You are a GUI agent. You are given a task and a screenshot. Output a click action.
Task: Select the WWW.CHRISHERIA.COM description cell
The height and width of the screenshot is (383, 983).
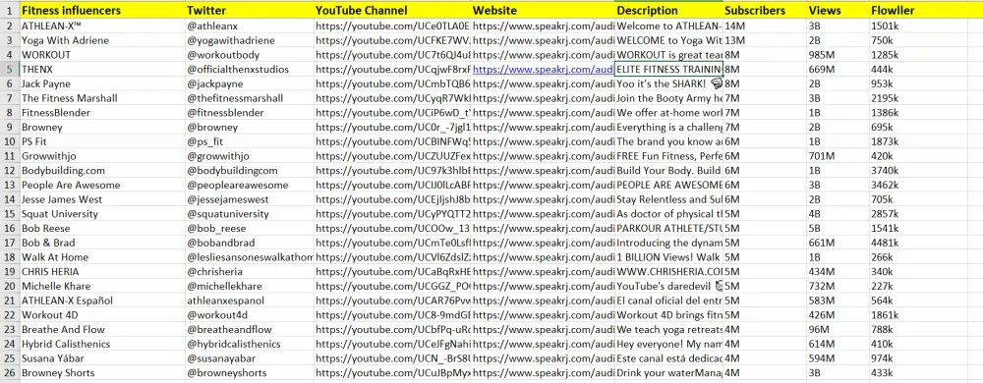668,272
